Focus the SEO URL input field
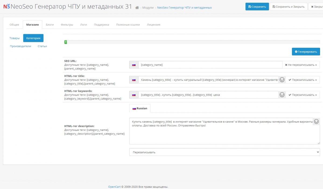The height and width of the screenshot is (189, 323). (x=210, y=65)
